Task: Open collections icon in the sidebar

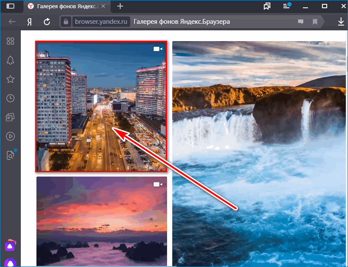Action: coord(10,117)
